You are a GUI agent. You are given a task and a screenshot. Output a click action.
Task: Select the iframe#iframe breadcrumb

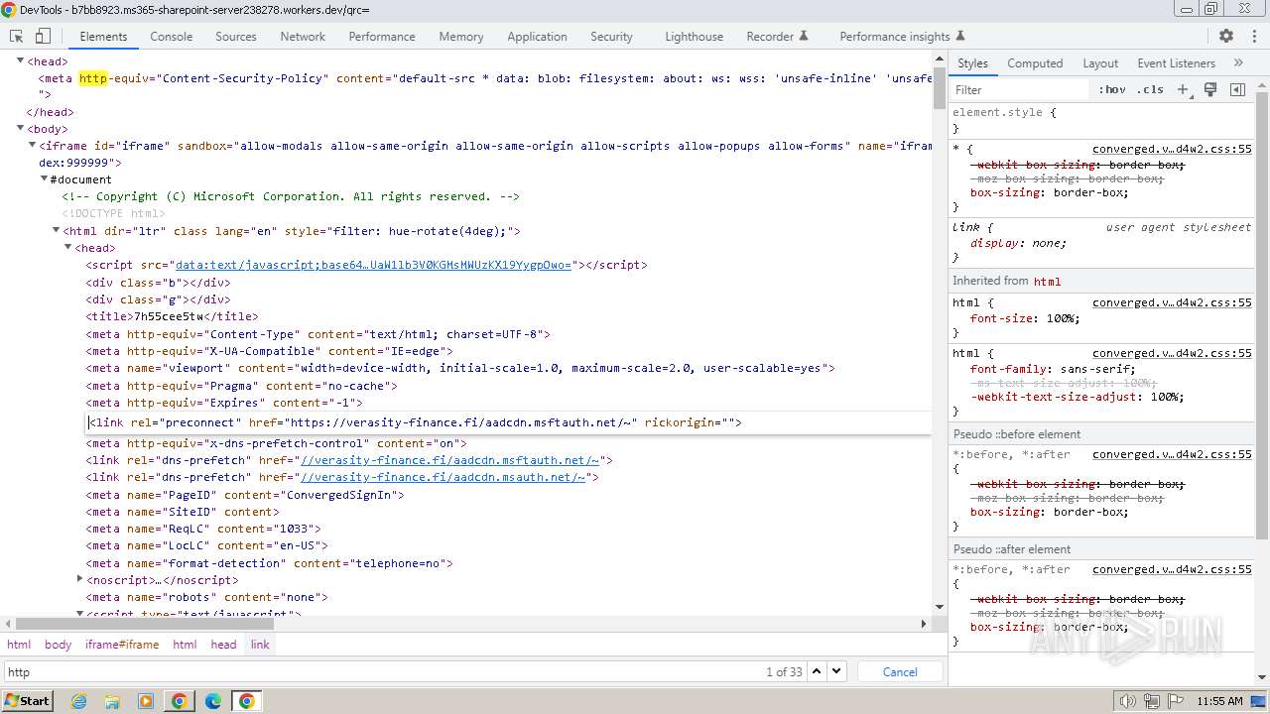[122, 645]
